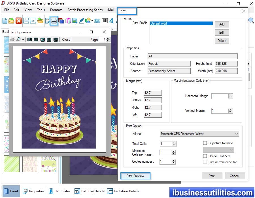Select four-page view in Print preview
Image resolution: width=255 pixels, height=198 pixels.
(49, 40)
